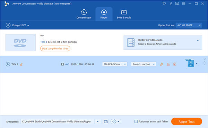Click the 1920x1080 resolution text
Screen dimensions: 208x128
tap(77, 64)
